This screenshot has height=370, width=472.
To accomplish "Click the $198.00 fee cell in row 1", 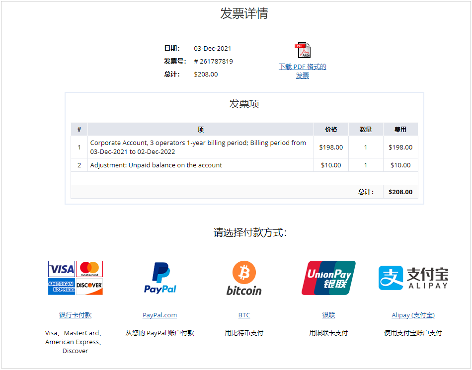I will tap(400, 147).
